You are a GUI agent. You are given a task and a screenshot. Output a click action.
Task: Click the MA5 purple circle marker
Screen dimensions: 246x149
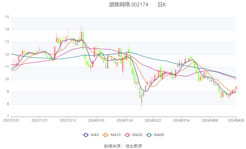86,135
